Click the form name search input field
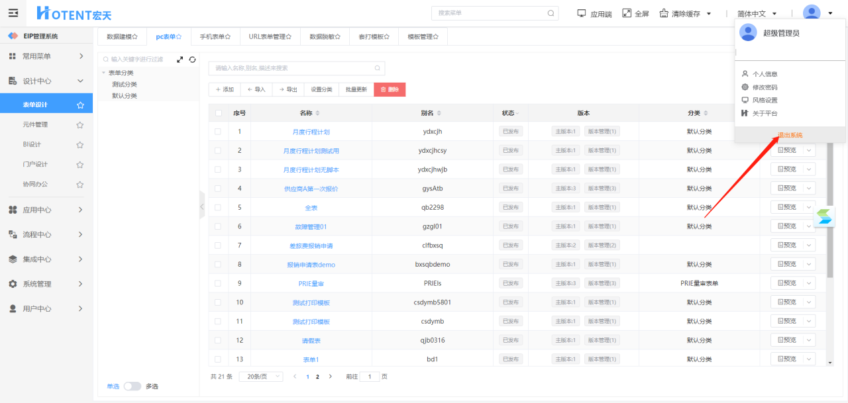848x403 pixels. 291,68
